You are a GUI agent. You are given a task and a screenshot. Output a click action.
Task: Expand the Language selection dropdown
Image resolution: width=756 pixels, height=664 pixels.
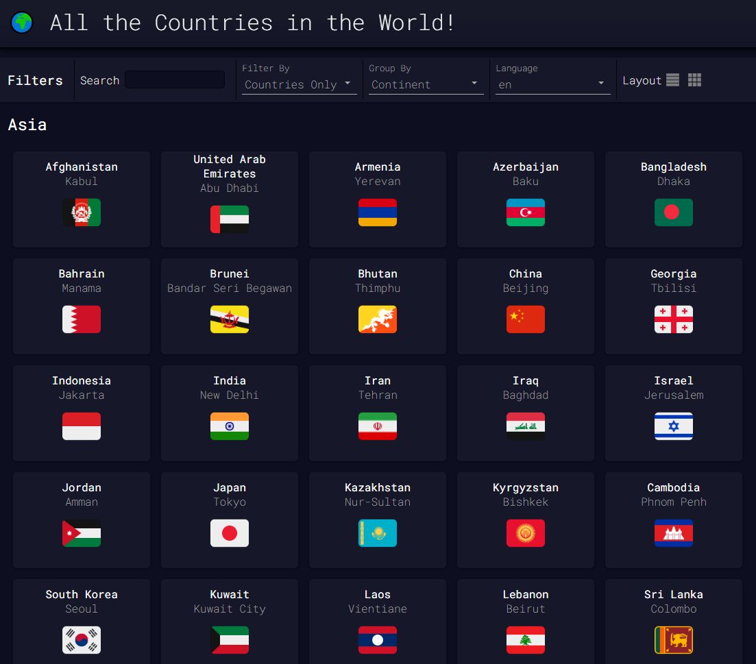(552, 85)
